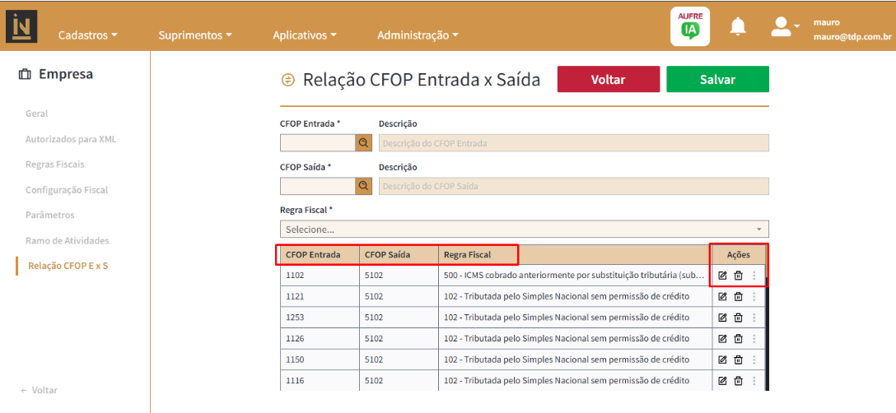Go to Configuração Fiscal in sidebar
This screenshot has height=413, width=896.
coord(67,190)
